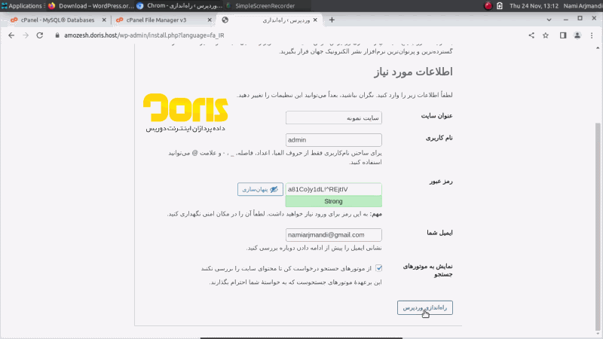Image resolution: width=603 pixels, height=339 pixels.
Task: Switch to cPanel MySQL Databases tab
Action: pyautogui.click(x=57, y=20)
